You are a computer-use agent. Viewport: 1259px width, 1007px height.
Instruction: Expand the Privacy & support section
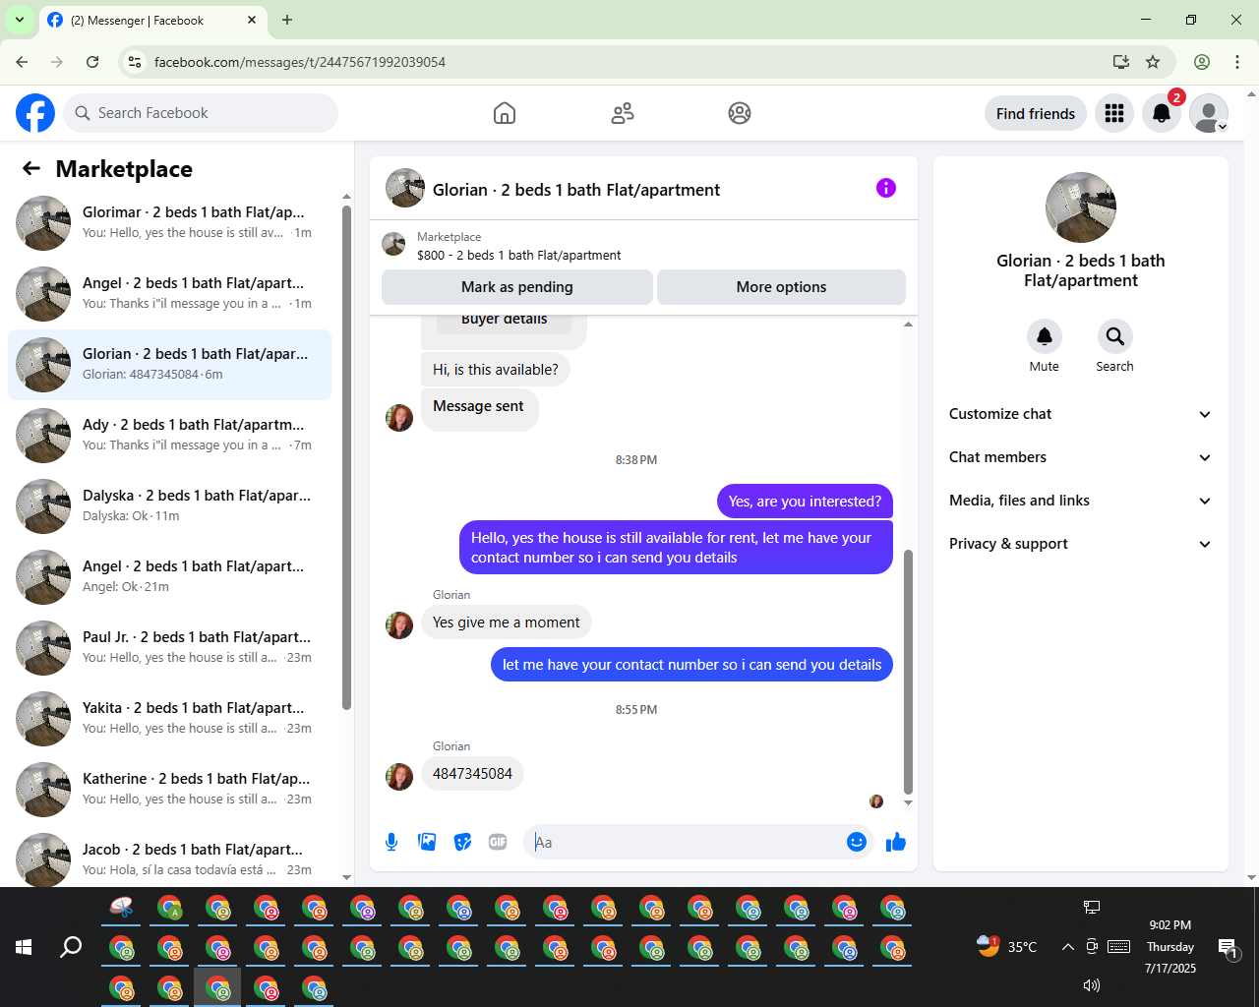click(1080, 544)
